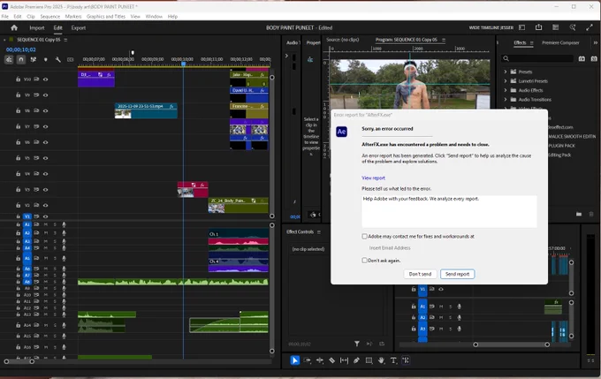Viewport: 601px width, 379px height.
Task: Switch to the Import tab
Action: point(37,27)
